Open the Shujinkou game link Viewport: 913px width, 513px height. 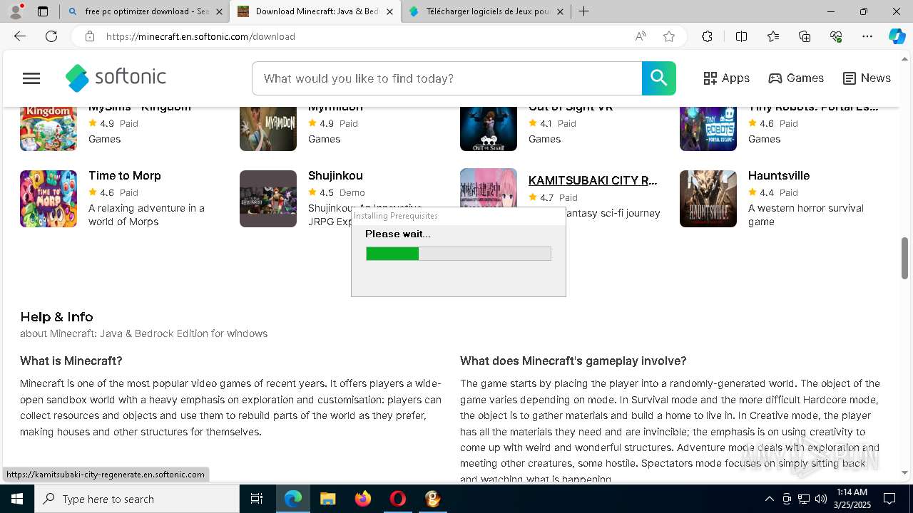pyautogui.click(x=335, y=175)
